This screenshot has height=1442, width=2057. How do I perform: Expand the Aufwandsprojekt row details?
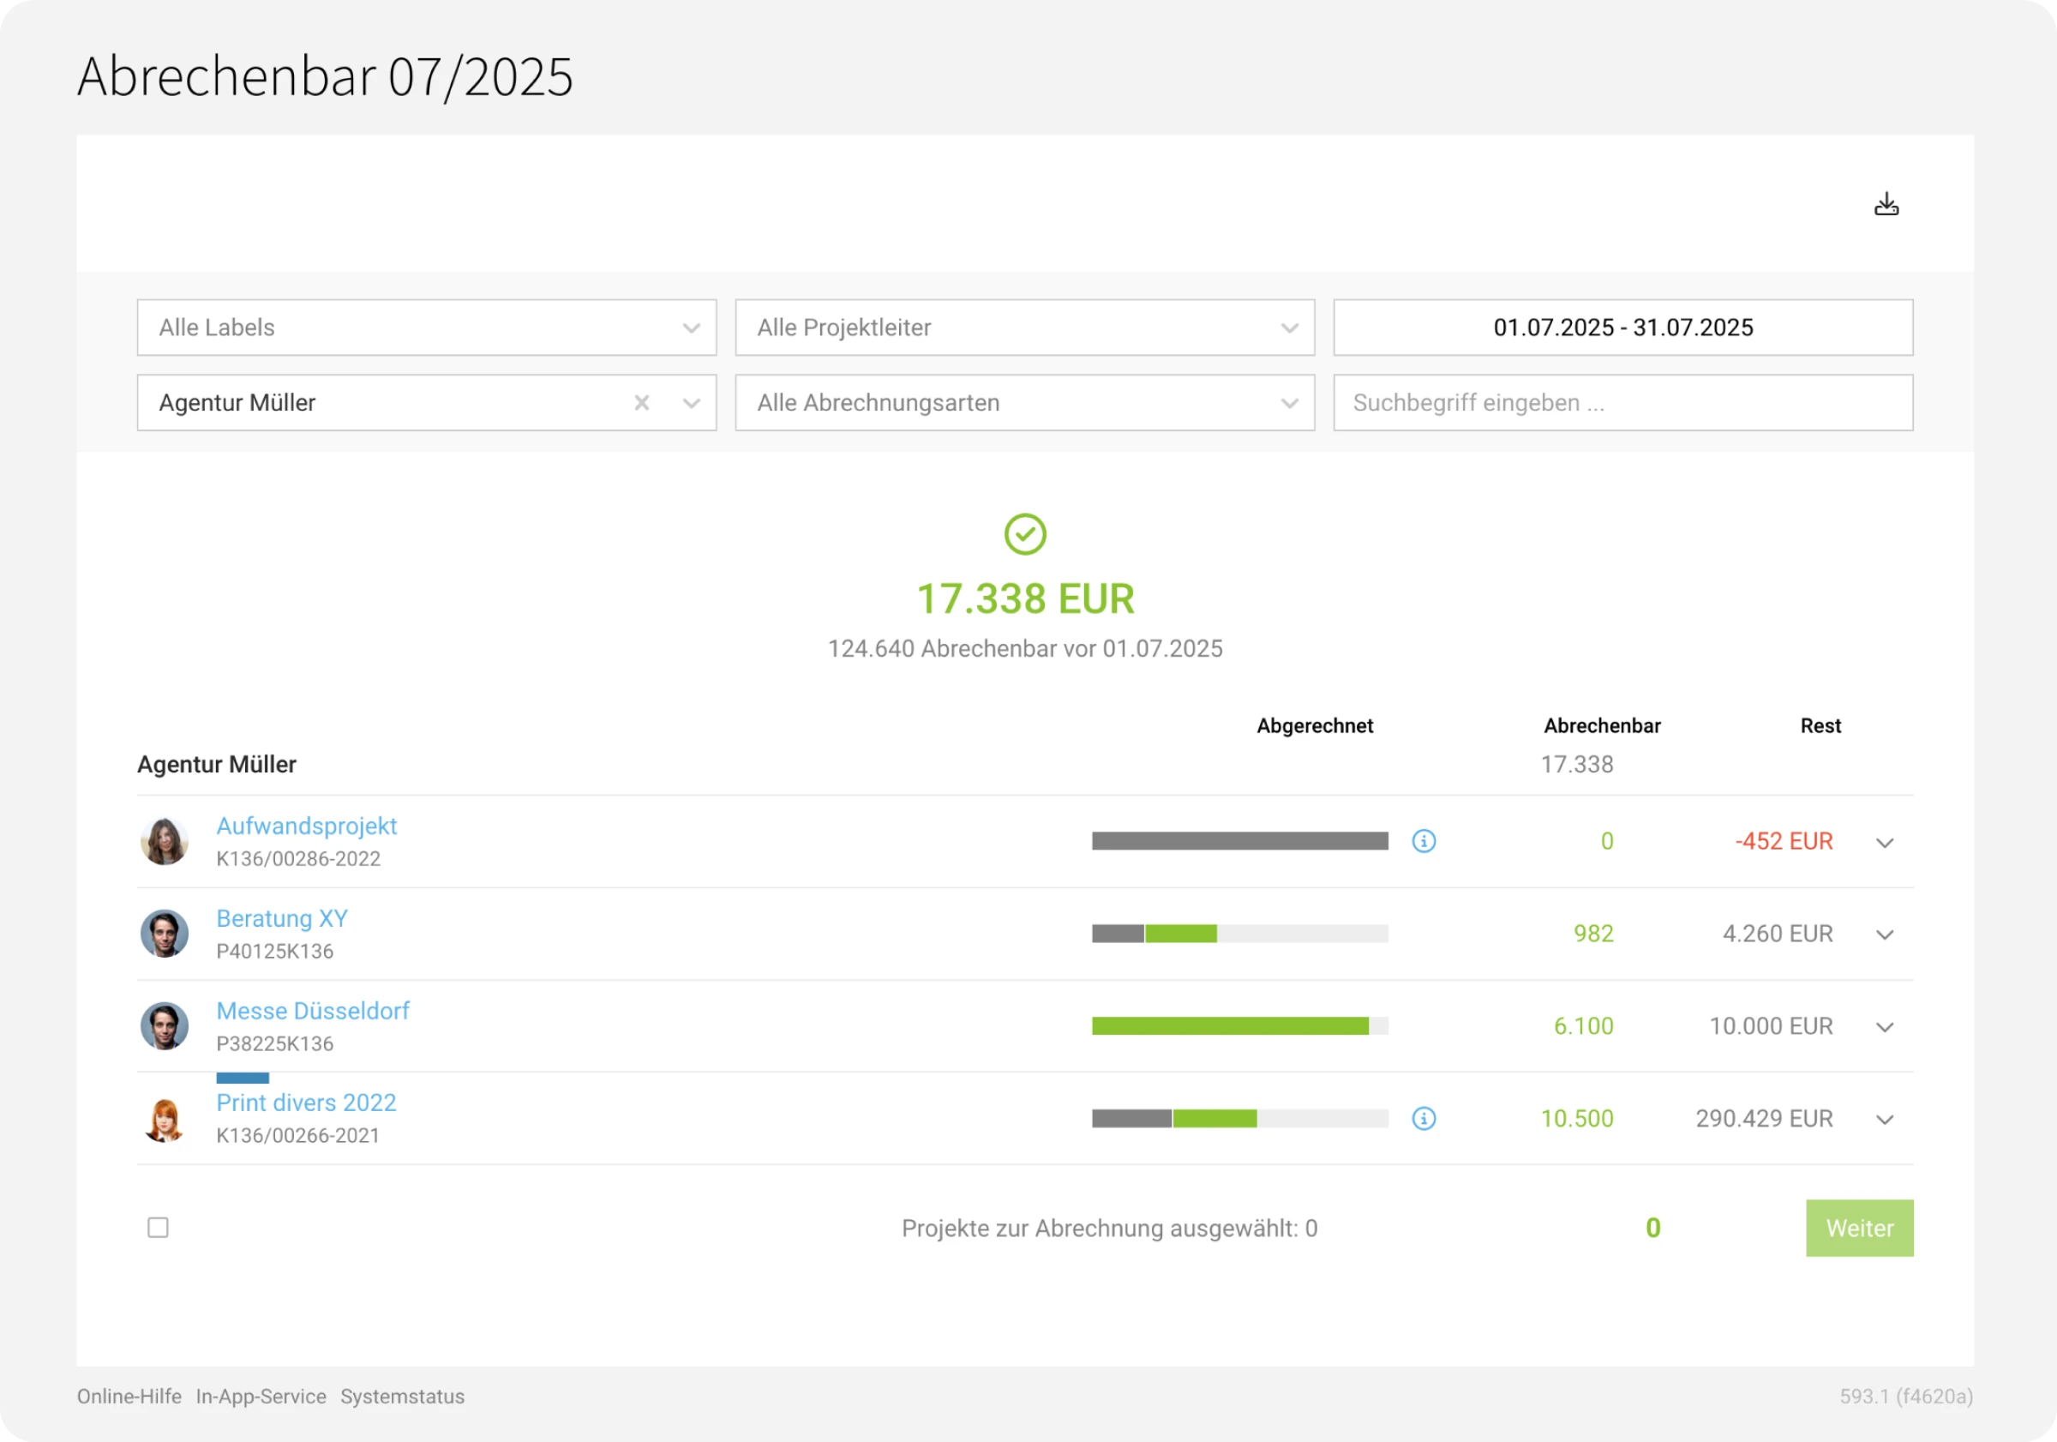point(1884,843)
